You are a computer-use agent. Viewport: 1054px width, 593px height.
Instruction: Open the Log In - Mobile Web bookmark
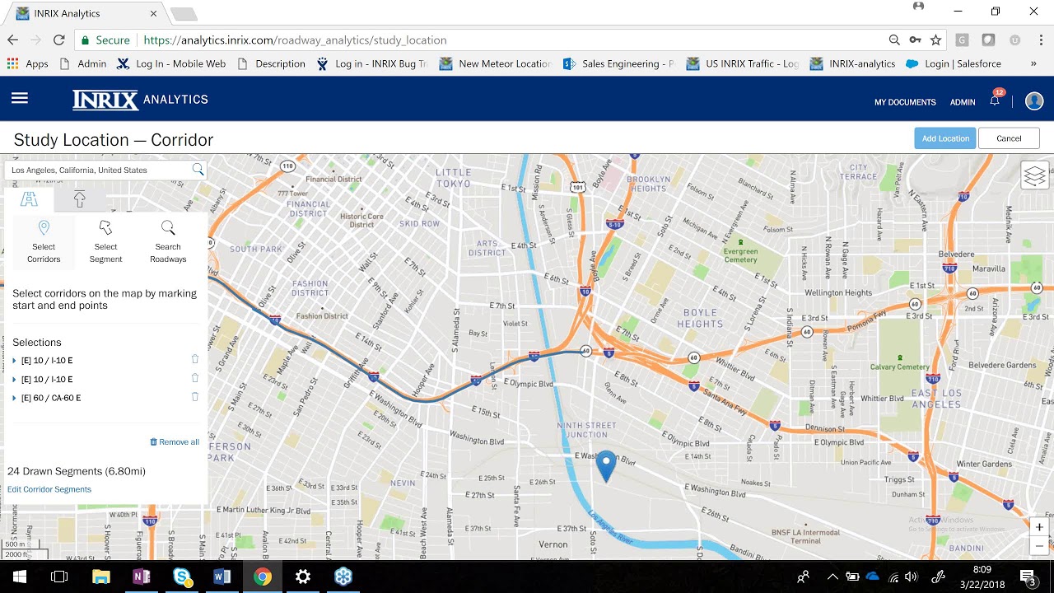tap(171, 63)
